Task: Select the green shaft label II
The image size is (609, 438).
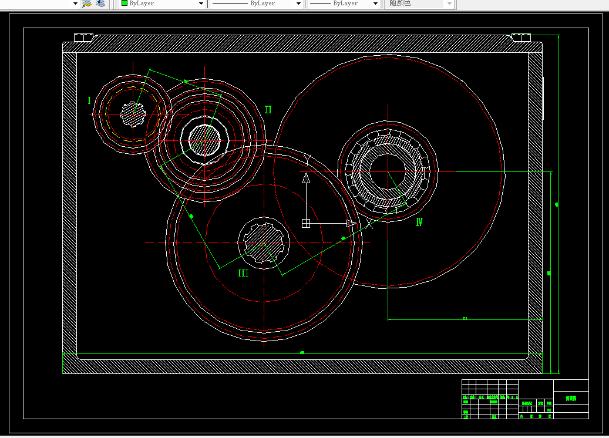Action: pos(268,110)
